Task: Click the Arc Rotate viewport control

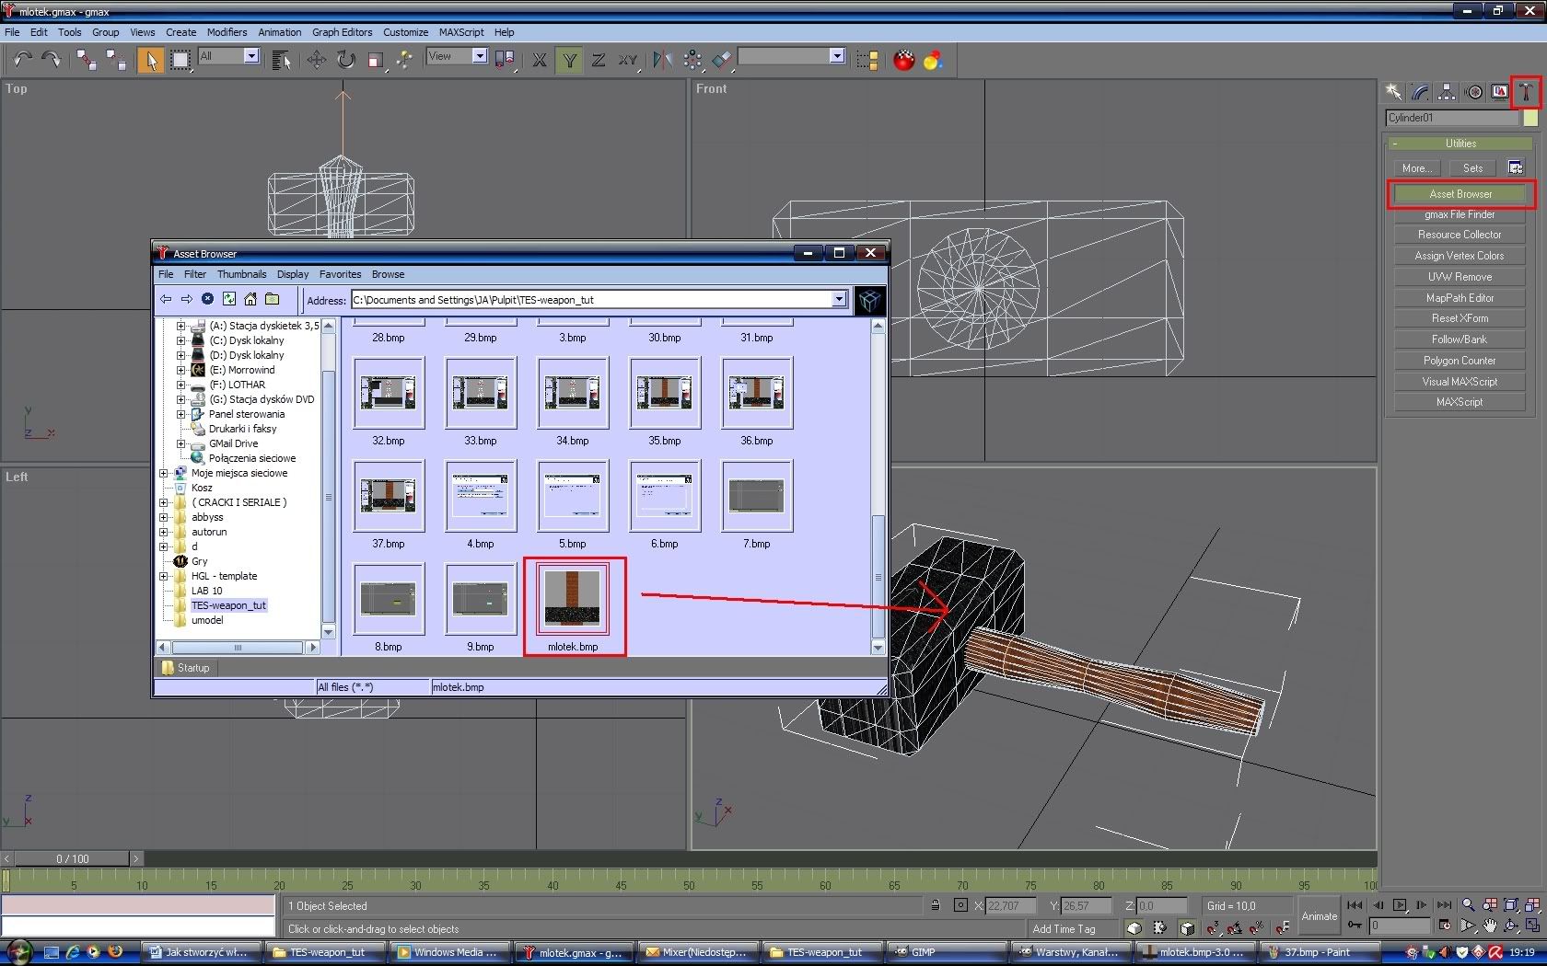Action: click(1511, 926)
